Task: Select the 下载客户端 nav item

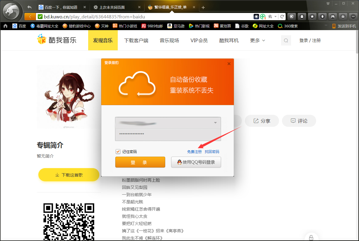Action: (136, 40)
